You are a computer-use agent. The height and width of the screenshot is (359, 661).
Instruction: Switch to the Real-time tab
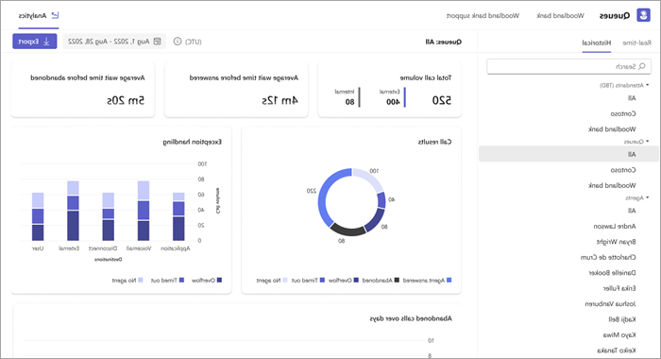pos(636,43)
